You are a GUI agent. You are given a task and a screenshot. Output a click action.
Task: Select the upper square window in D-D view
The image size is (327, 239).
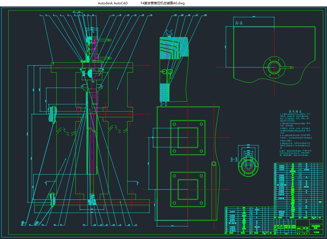pyautogui.click(x=188, y=137)
